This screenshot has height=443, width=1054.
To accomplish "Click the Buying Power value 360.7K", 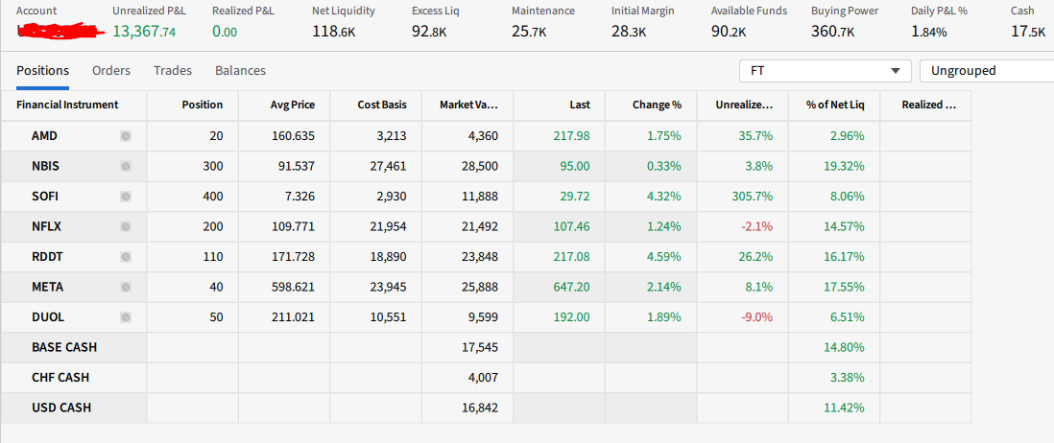I will coord(833,32).
